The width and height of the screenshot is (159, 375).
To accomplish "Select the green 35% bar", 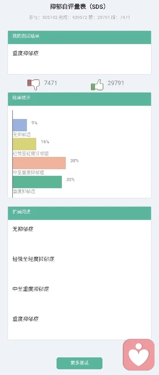I will coord(37,182).
